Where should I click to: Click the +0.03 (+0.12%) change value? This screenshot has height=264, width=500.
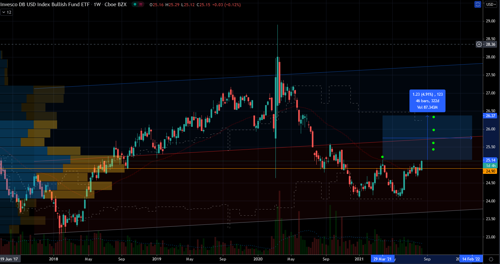(226, 5)
